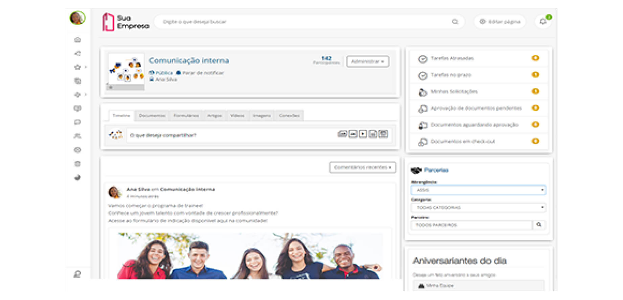Click the search magnifier in top bar
The height and width of the screenshot is (300, 623).
tap(455, 22)
